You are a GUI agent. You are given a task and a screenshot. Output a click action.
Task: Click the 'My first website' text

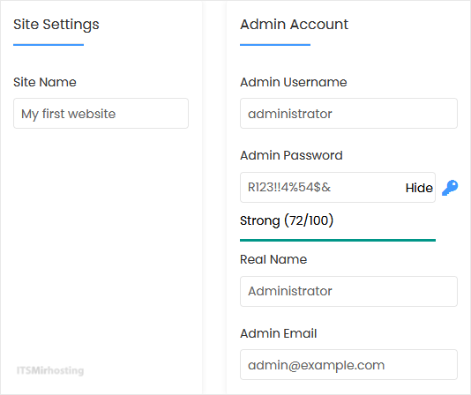pos(69,114)
